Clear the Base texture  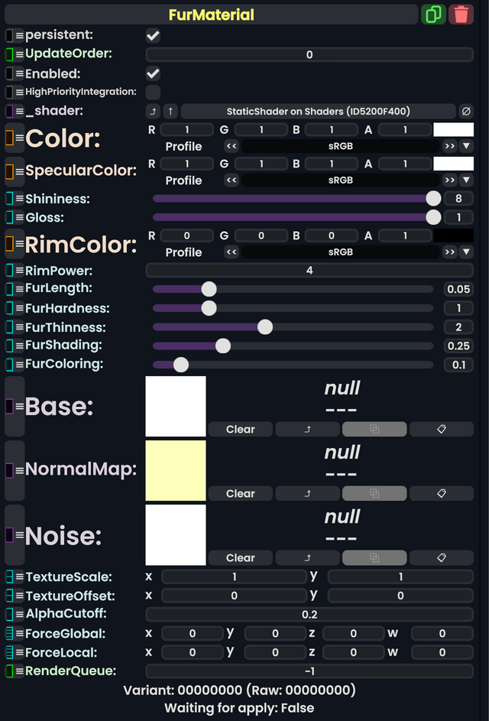pos(239,429)
